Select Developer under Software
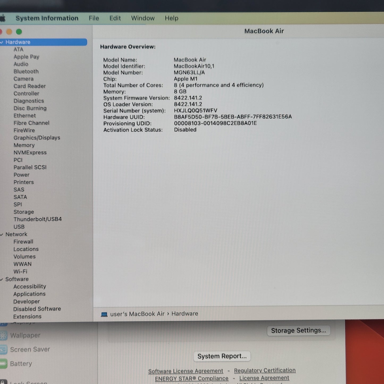This screenshot has width=384, height=384. click(x=26, y=302)
